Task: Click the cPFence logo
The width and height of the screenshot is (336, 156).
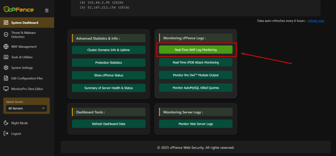Action: tap(19, 10)
